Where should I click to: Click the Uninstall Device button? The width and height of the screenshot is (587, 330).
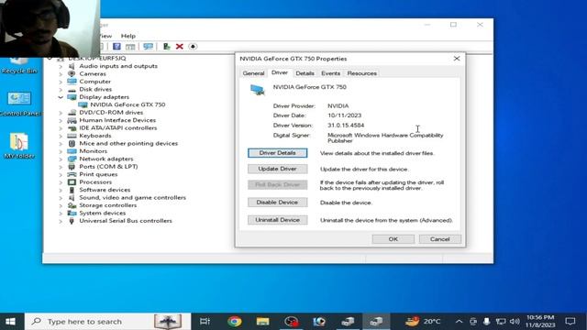point(277,220)
